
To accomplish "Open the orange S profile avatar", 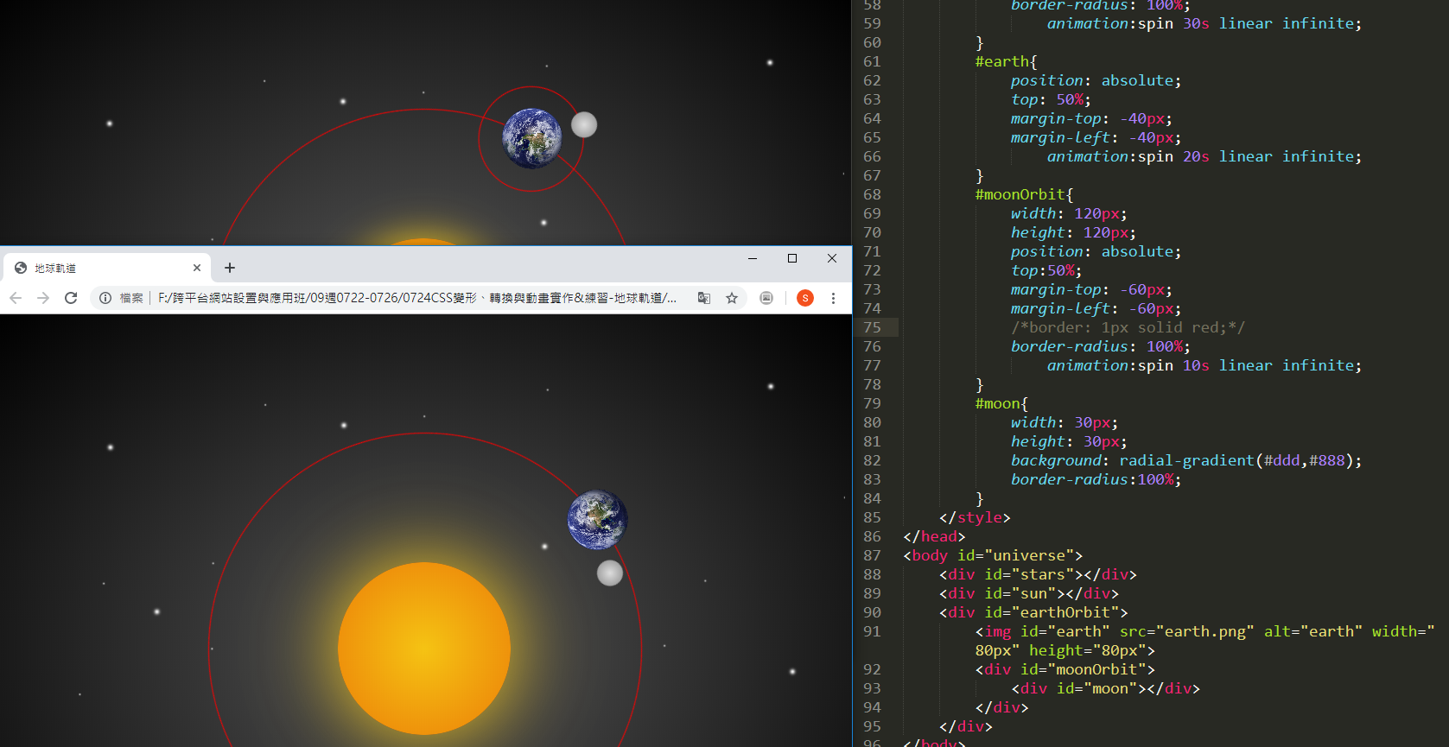I will tap(804, 298).
